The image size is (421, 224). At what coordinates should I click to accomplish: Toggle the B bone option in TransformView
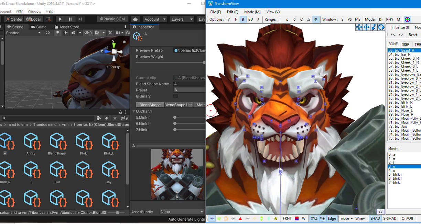click(243, 20)
